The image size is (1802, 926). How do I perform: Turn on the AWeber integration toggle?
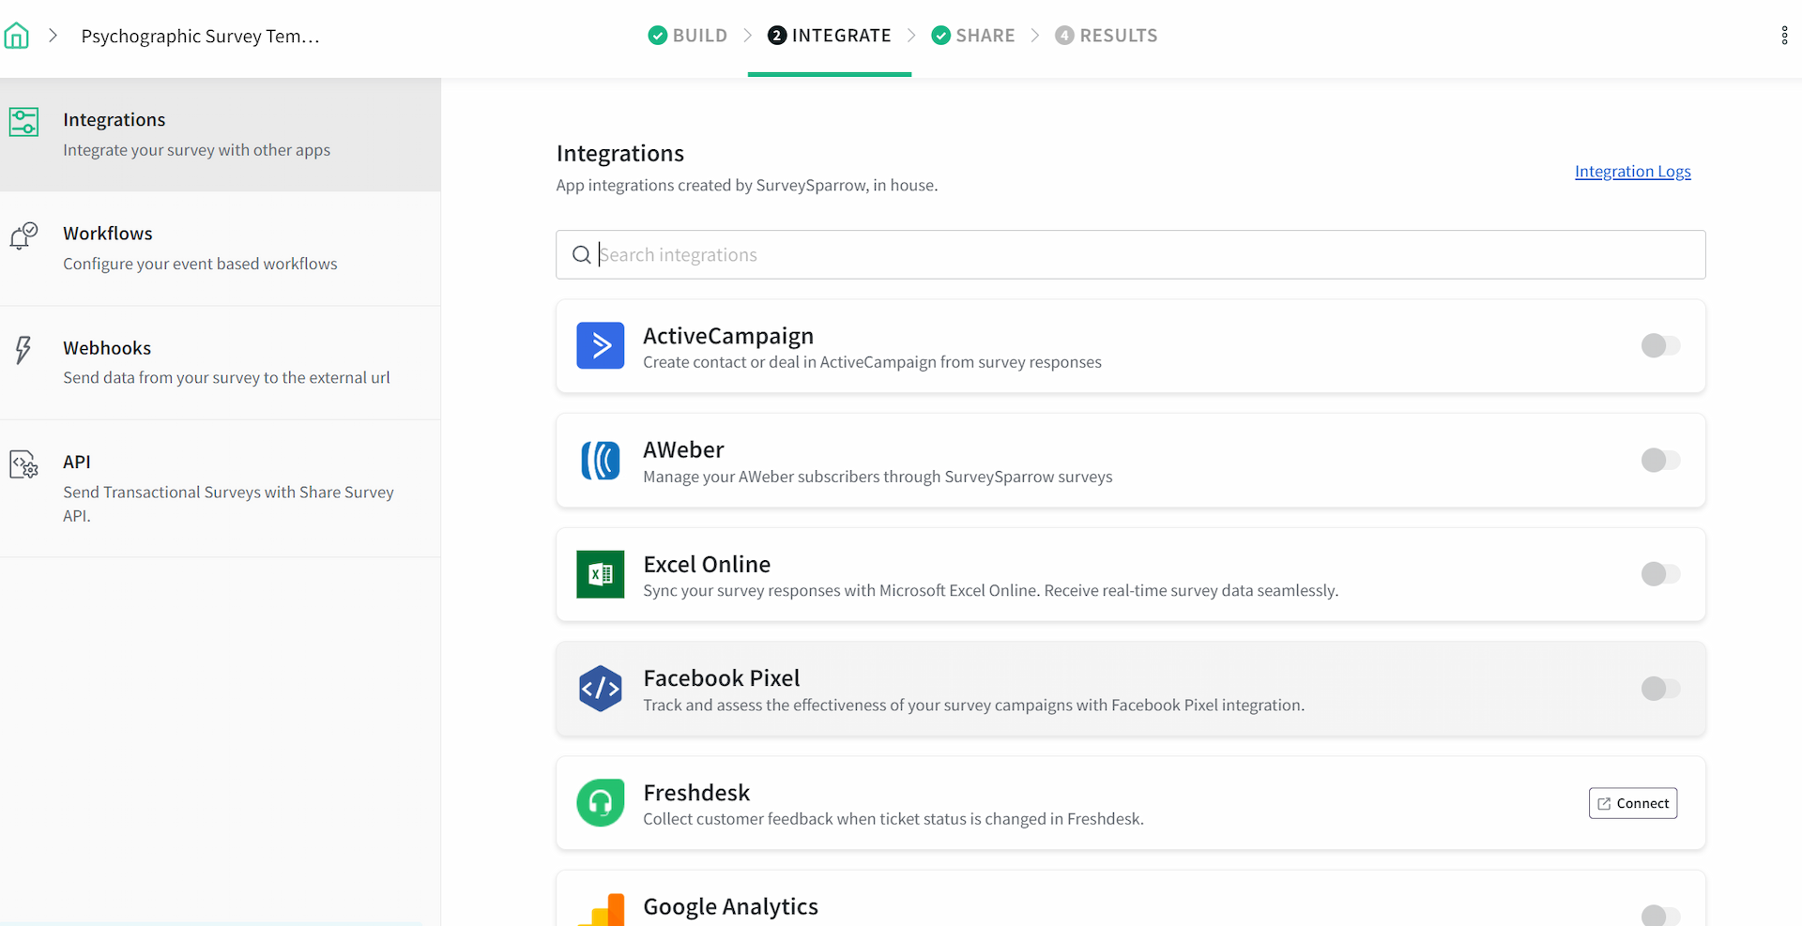pos(1659,460)
